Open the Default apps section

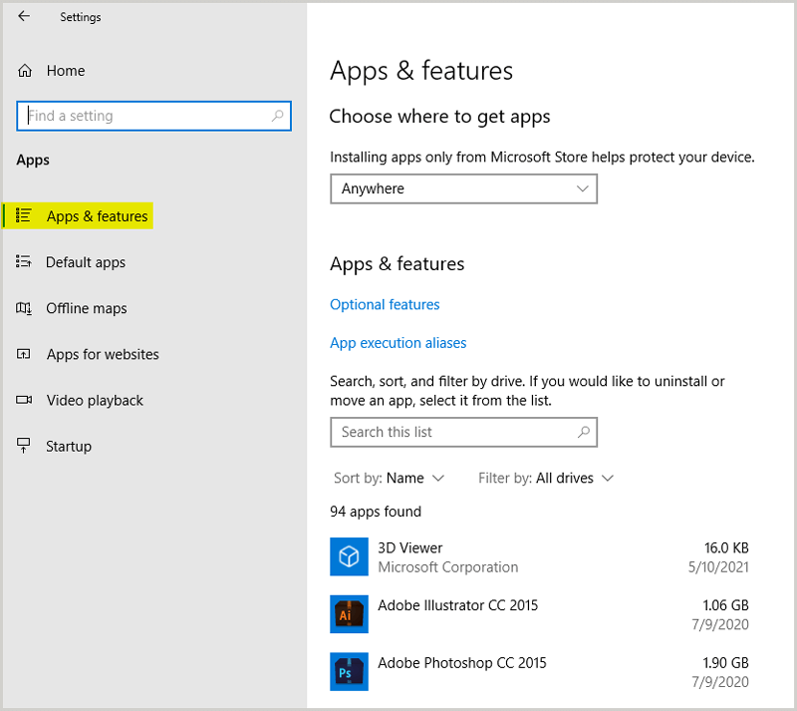(86, 262)
